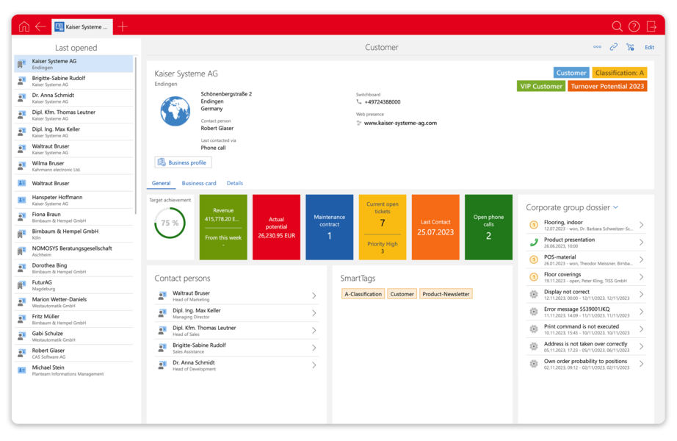The height and width of the screenshot is (441, 677).
Task: Click the gear icon beside Error message 5539001JKQ
Action: click(x=534, y=312)
